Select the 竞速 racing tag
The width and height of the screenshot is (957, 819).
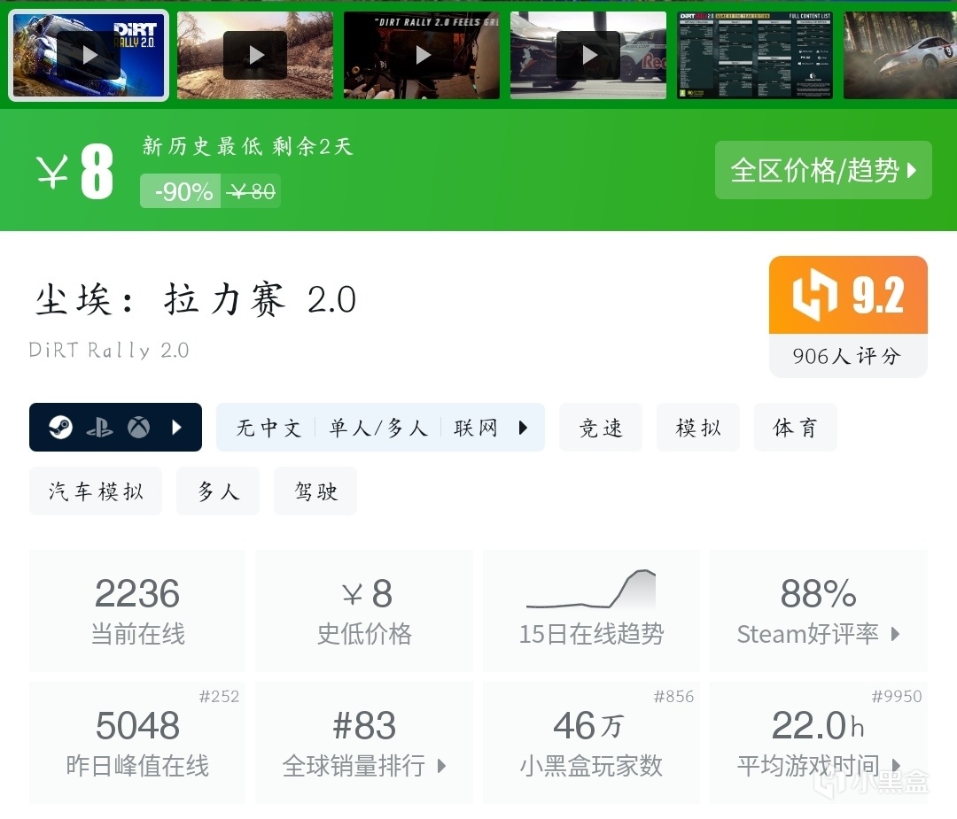point(601,428)
